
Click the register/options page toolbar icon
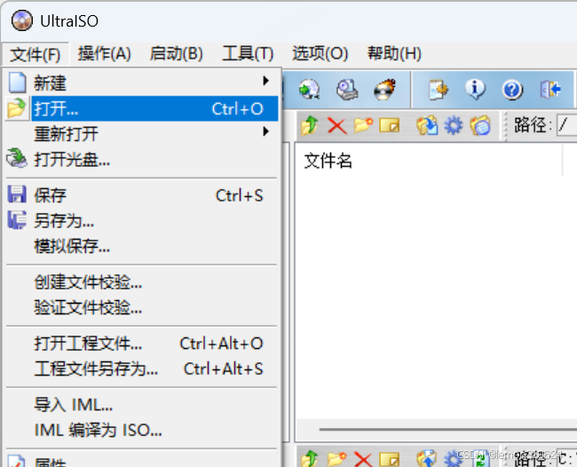click(x=439, y=90)
